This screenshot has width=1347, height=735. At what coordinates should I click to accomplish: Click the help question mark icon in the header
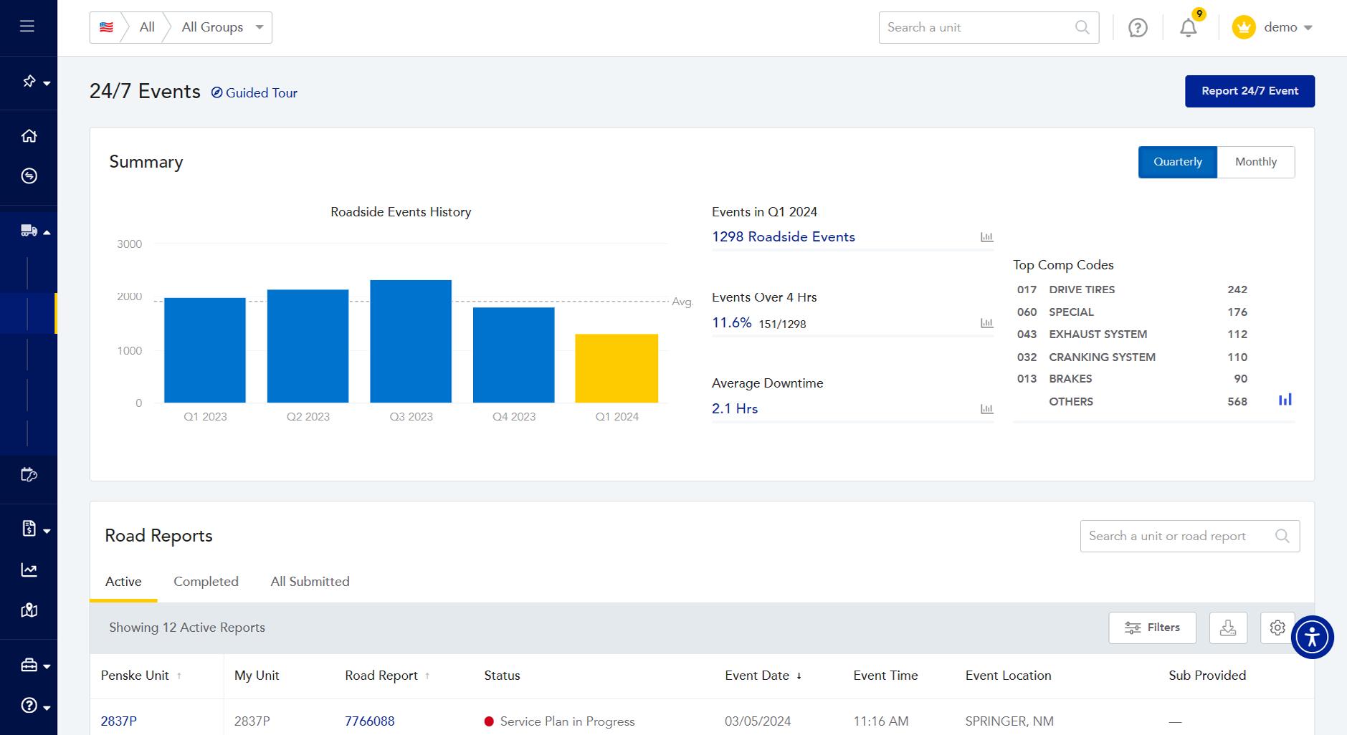point(1138,28)
